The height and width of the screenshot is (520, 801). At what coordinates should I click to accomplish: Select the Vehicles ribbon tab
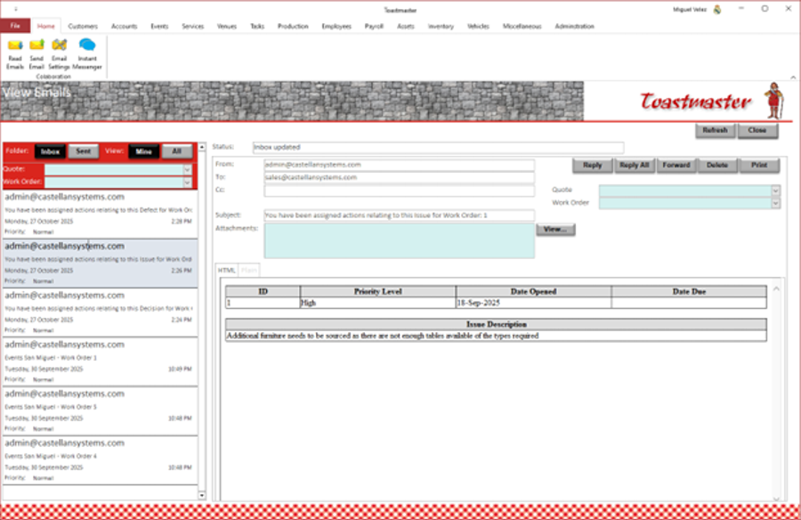pyautogui.click(x=478, y=26)
